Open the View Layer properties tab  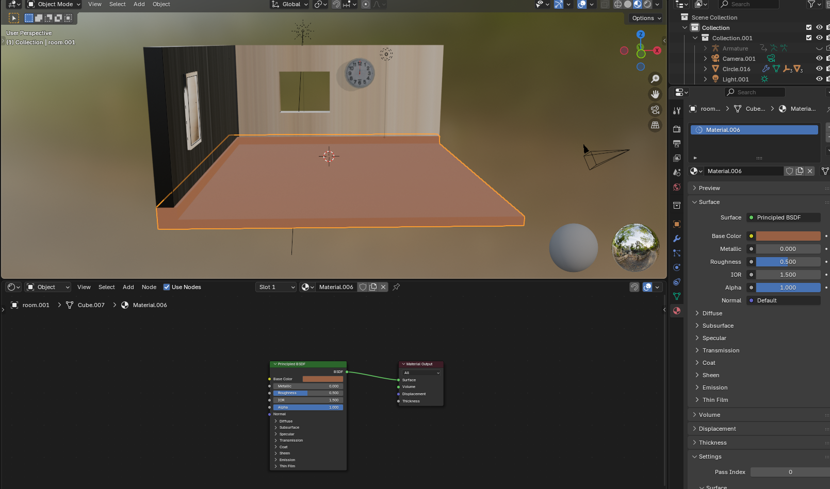(677, 158)
